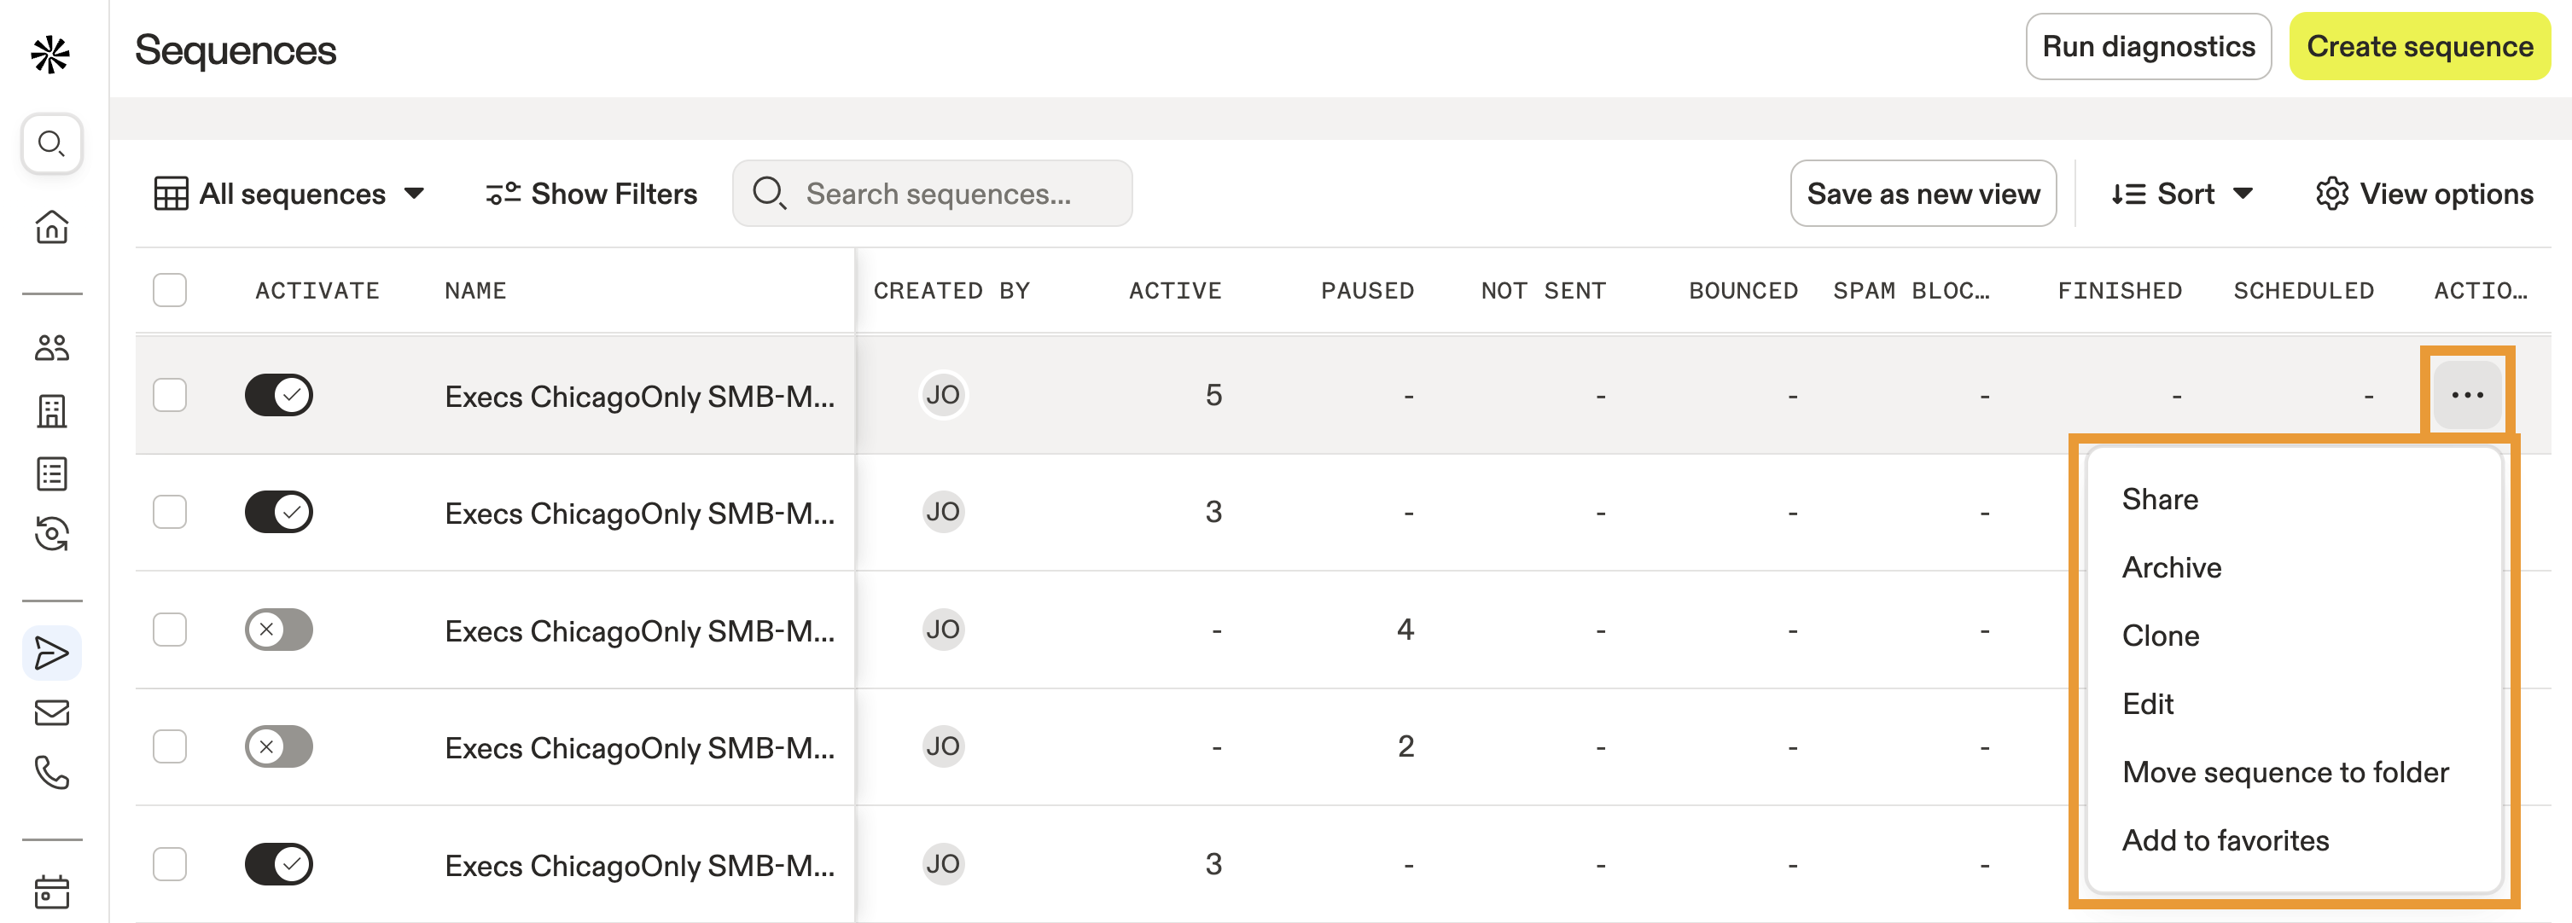Screen dimensions: 2572x923
Task: Deactivate the first sequence toggle
Action: coord(278,394)
